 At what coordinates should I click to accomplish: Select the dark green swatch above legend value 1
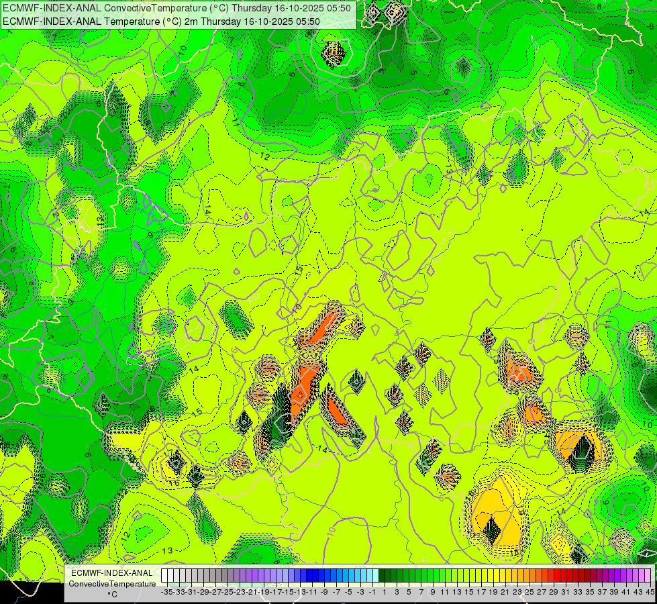[382, 575]
